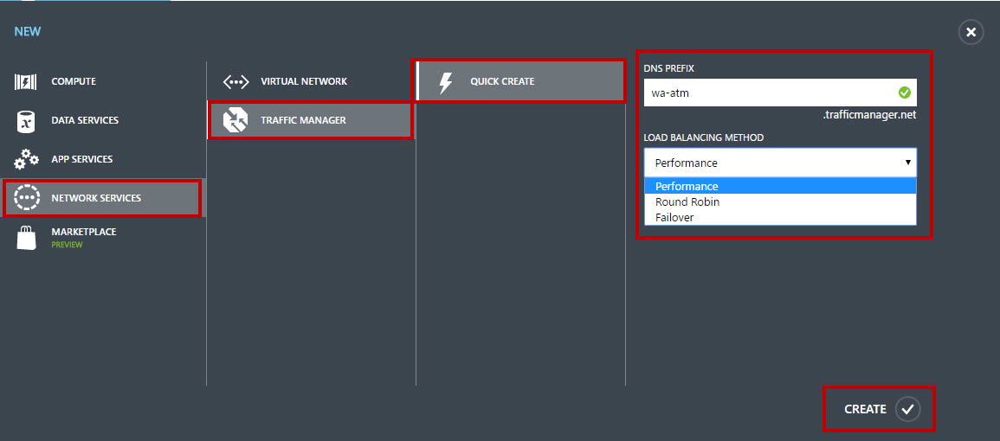Click the Virtual Network icon
This screenshot has width=1000, height=441.
click(x=236, y=82)
